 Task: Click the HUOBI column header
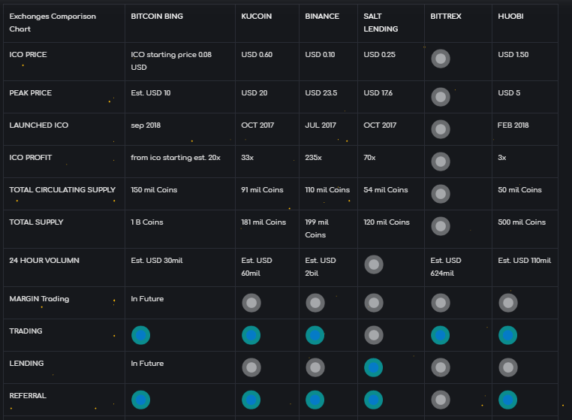[512, 17]
